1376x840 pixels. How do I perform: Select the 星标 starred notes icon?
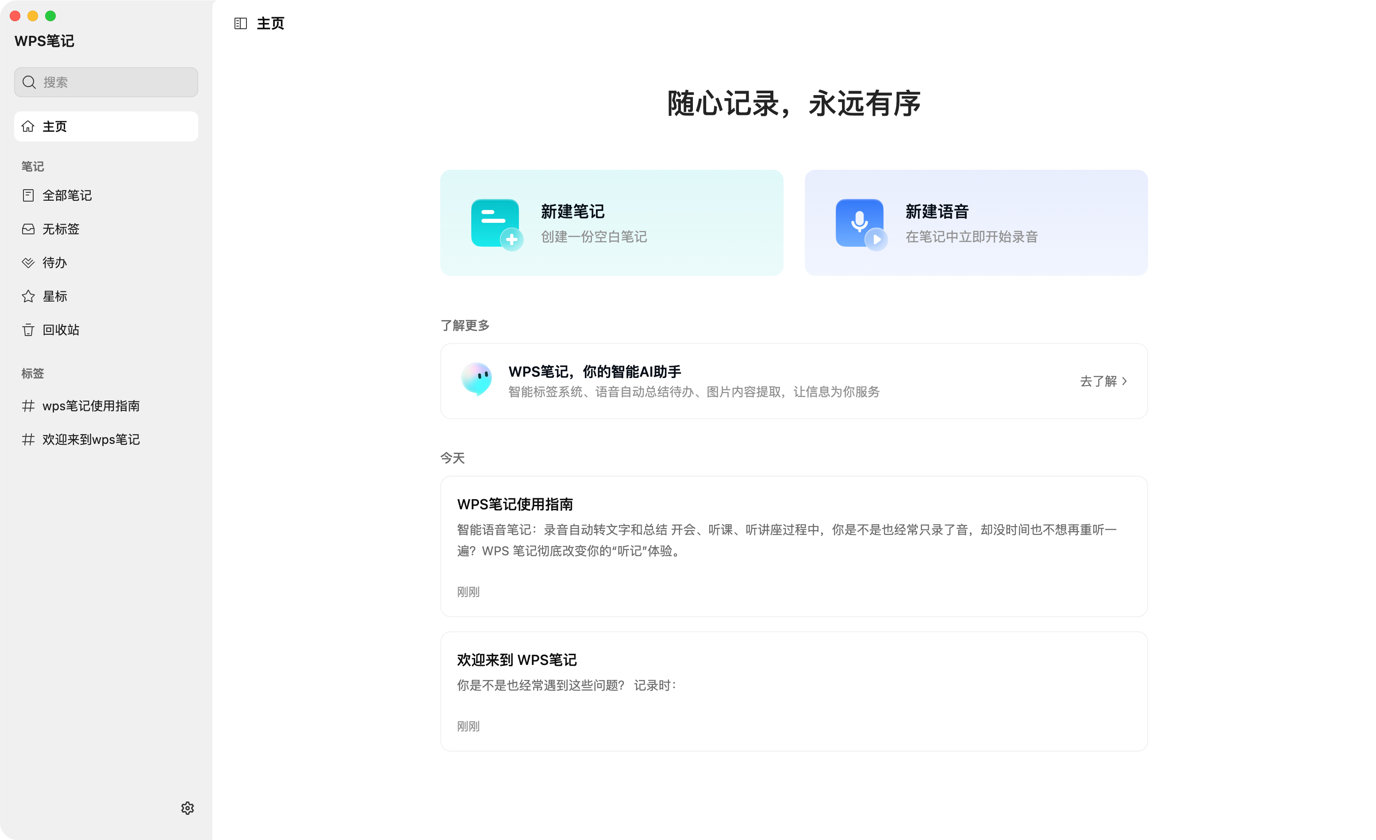(x=28, y=296)
